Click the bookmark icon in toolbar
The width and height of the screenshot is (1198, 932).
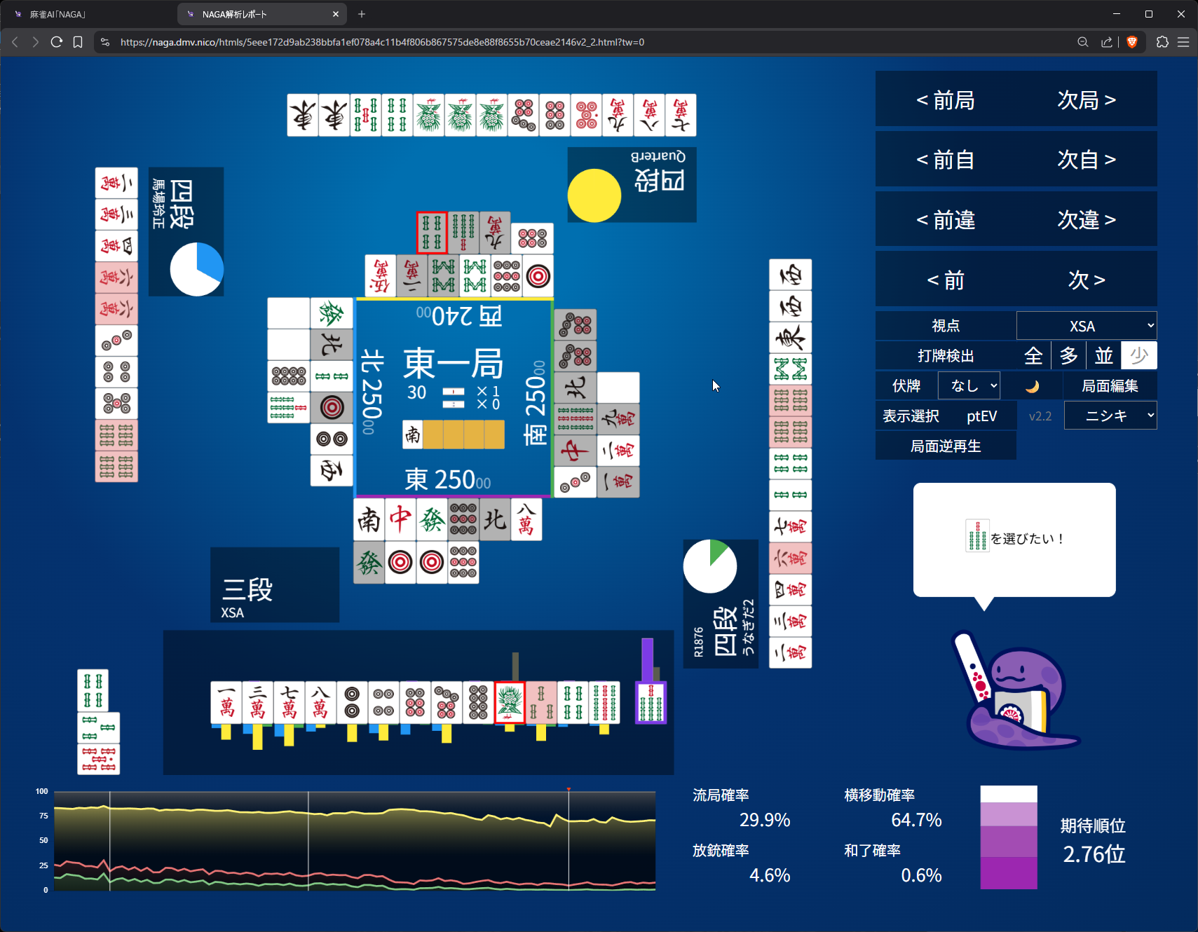point(78,42)
